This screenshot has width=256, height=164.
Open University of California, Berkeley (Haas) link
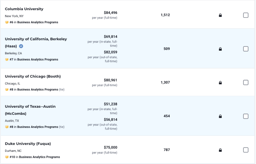tap(36, 42)
